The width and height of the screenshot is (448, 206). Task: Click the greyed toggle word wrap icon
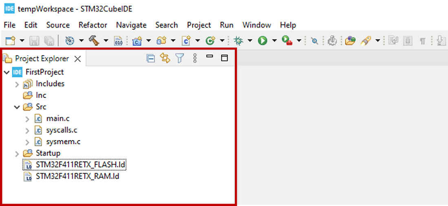[x=394, y=41]
